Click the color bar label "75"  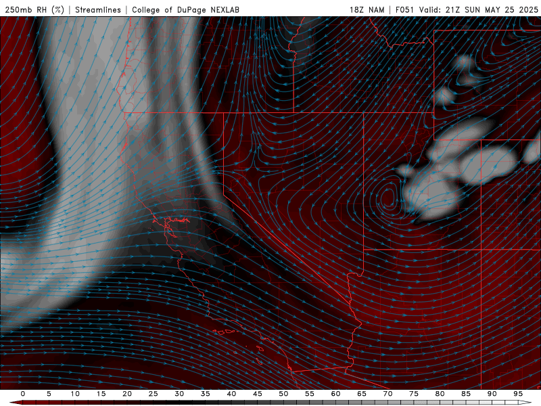click(x=414, y=394)
